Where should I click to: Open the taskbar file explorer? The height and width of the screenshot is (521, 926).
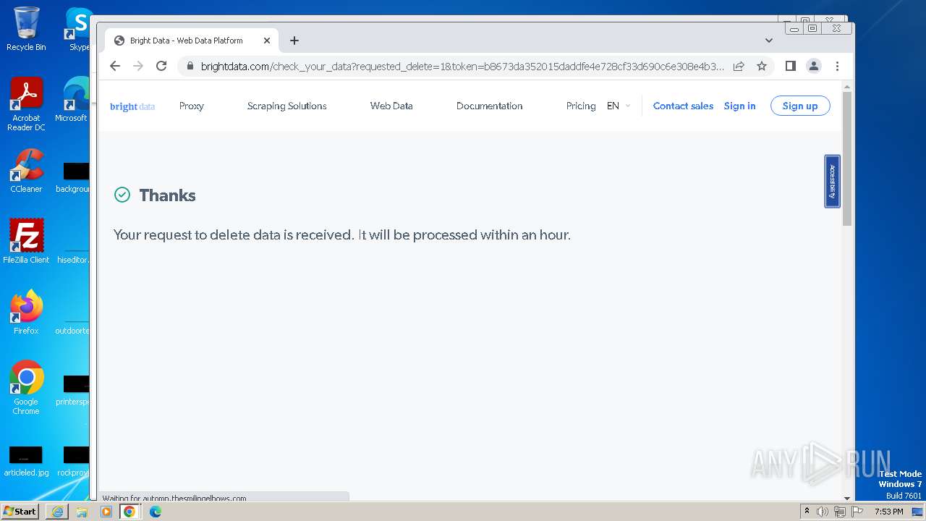click(82, 512)
